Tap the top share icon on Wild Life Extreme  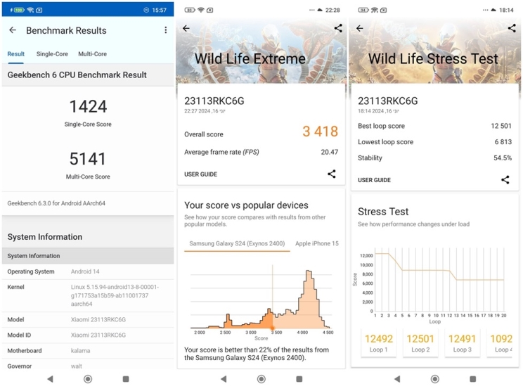tap(338, 29)
